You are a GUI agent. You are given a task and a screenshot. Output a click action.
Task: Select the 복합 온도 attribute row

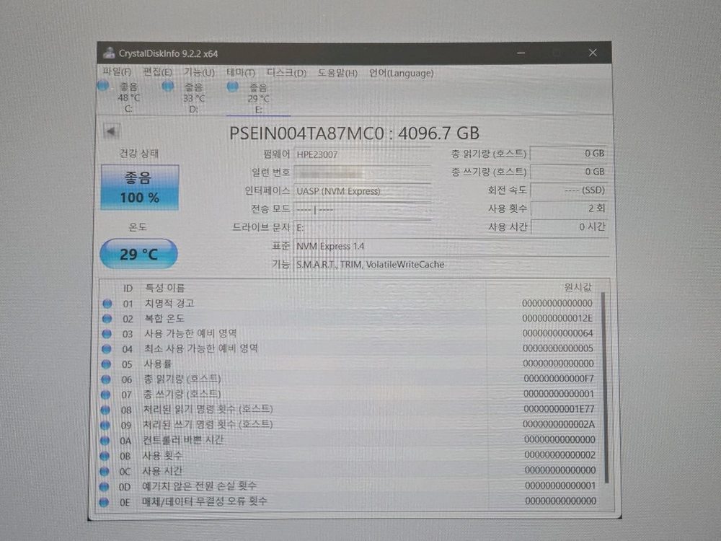pyautogui.click(x=350, y=318)
